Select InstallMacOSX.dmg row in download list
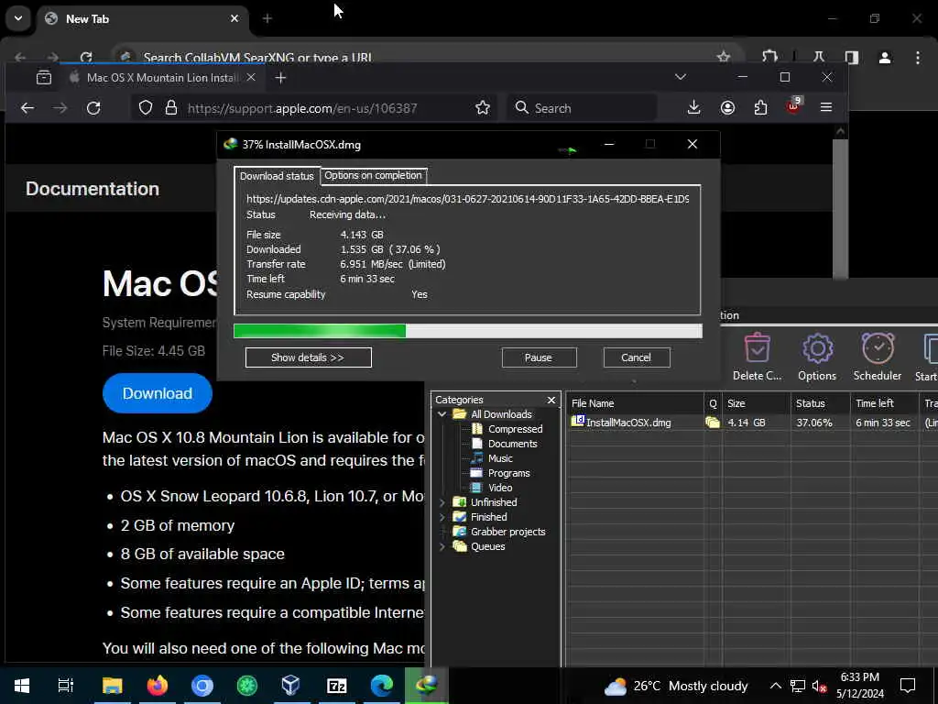This screenshot has width=938, height=704. click(752, 423)
